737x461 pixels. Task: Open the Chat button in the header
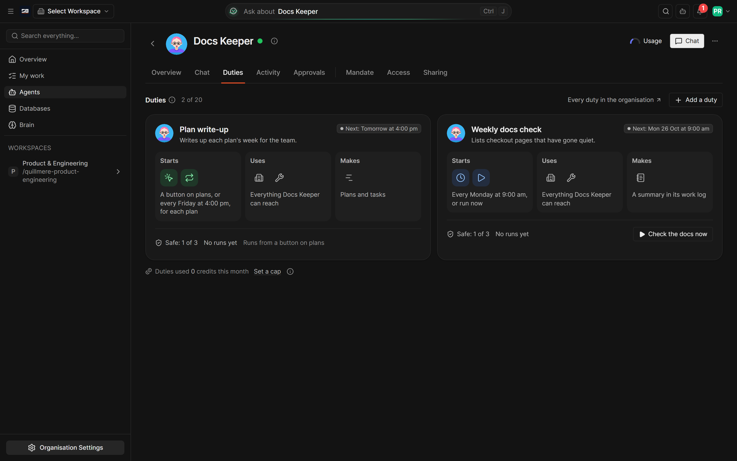pyautogui.click(x=687, y=41)
